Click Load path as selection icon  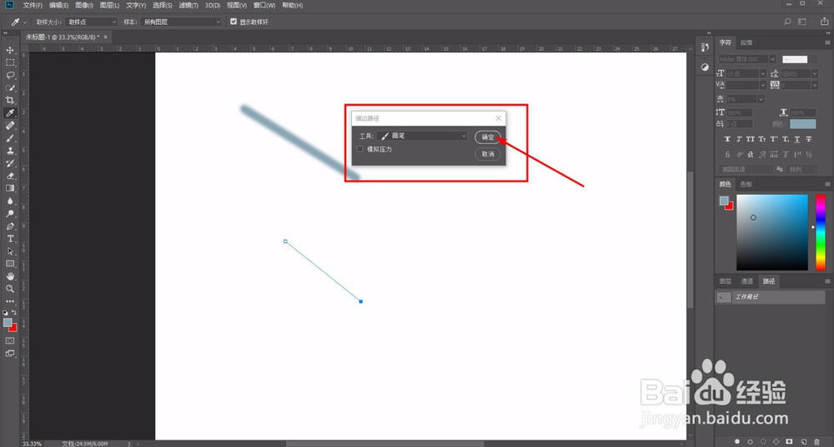click(x=763, y=442)
